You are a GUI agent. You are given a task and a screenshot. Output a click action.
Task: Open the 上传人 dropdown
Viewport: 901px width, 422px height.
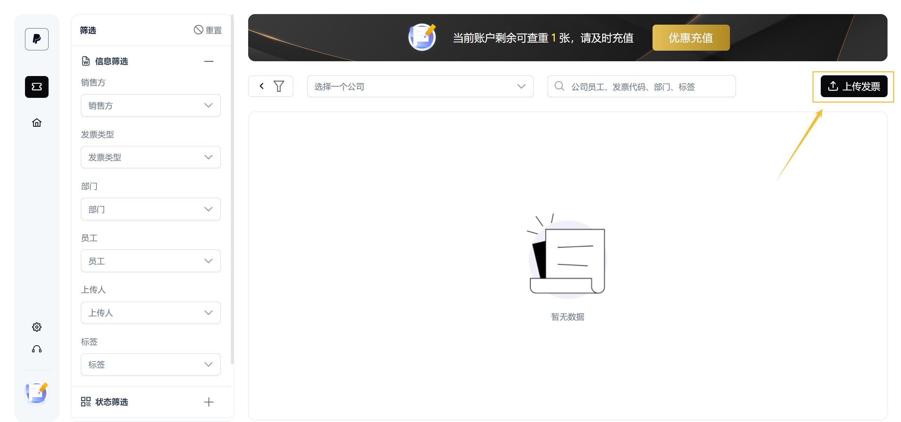pos(151,313)
